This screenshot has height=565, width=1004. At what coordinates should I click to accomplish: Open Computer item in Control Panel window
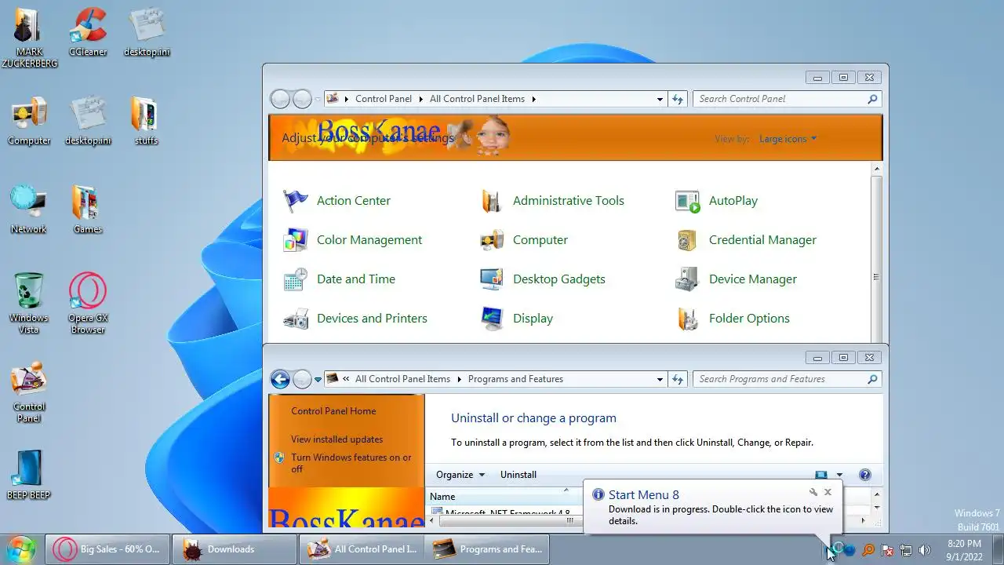[524, 240]
